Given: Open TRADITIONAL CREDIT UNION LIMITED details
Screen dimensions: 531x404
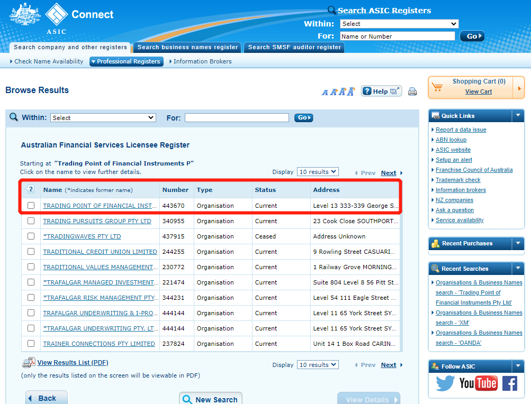Looking at the screenshot, I should [x=100, y=252].
